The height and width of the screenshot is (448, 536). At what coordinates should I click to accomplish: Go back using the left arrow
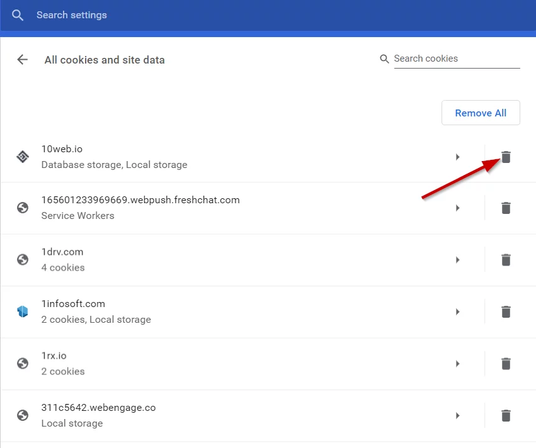pos(23,59)
